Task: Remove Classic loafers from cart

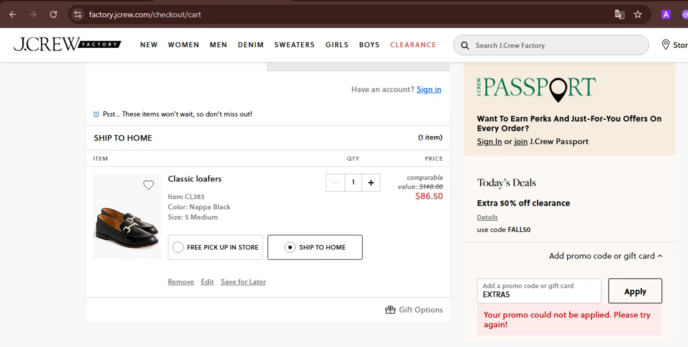Action: point(181,282)
